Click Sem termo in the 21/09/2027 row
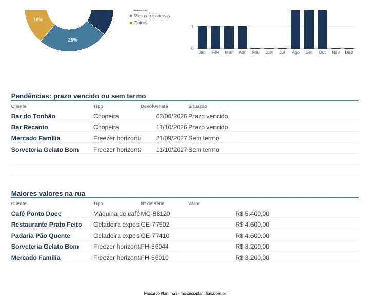Viewport: 369px width, 306px height. [204, 138]
